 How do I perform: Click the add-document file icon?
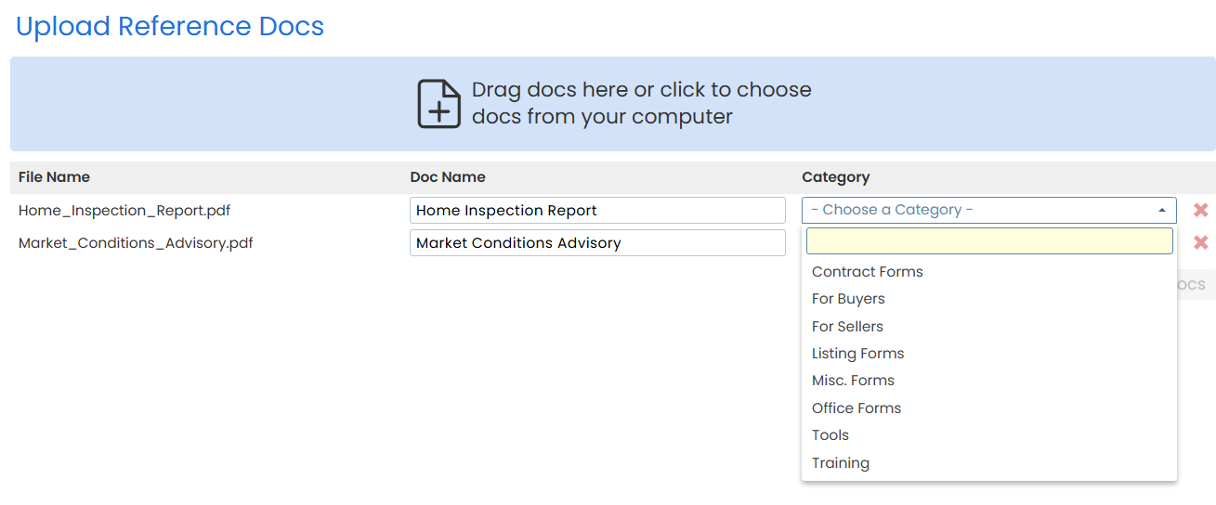click(x=438, y=104)
